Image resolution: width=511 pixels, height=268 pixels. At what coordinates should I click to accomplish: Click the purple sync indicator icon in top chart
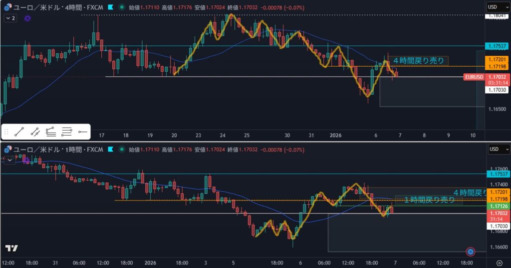pyautogui.click(x=27, y=18)
